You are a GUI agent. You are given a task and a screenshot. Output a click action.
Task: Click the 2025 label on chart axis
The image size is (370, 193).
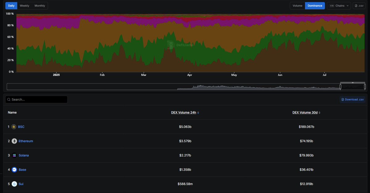click(56, 75)
